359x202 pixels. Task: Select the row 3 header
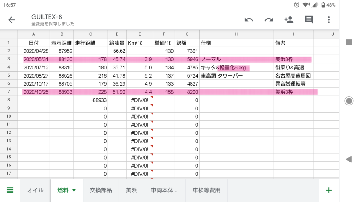pyautogui.click(x=9, y=59)
